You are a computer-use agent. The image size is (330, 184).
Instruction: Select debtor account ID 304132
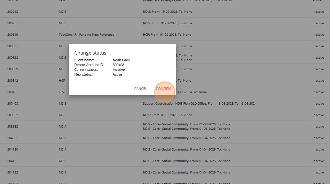(12, 173)
